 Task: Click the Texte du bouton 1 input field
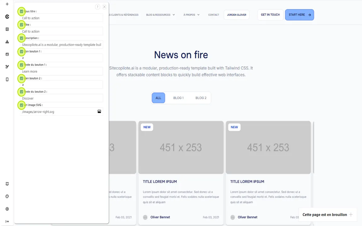(x=61, y=71)
